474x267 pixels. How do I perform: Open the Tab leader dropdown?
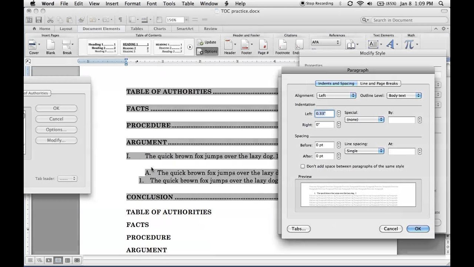point(67,178)
